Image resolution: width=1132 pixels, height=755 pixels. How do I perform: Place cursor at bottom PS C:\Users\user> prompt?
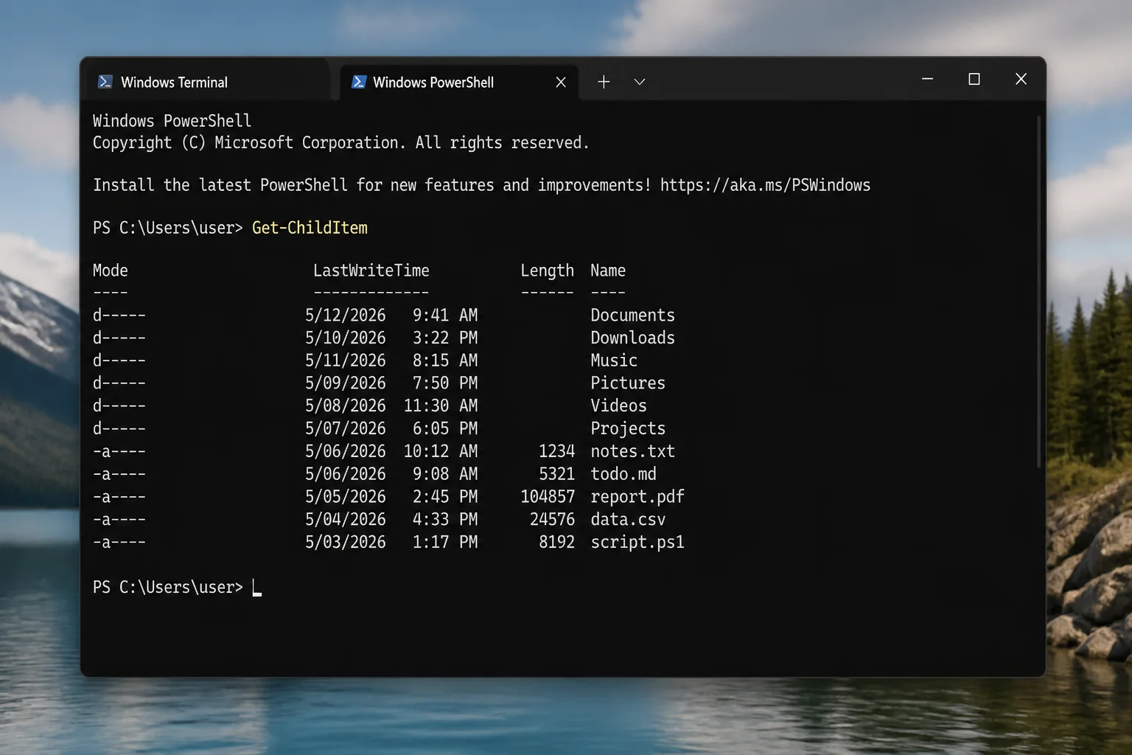tap(256, 588)
